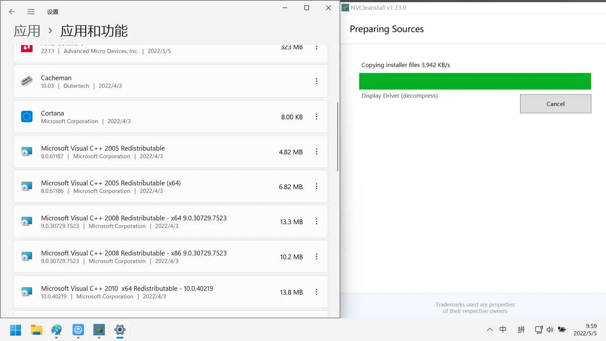Open options for Visual C++ 2008 x64 entry
Viewport: 606px width, 341px height.
click(317, 221)
